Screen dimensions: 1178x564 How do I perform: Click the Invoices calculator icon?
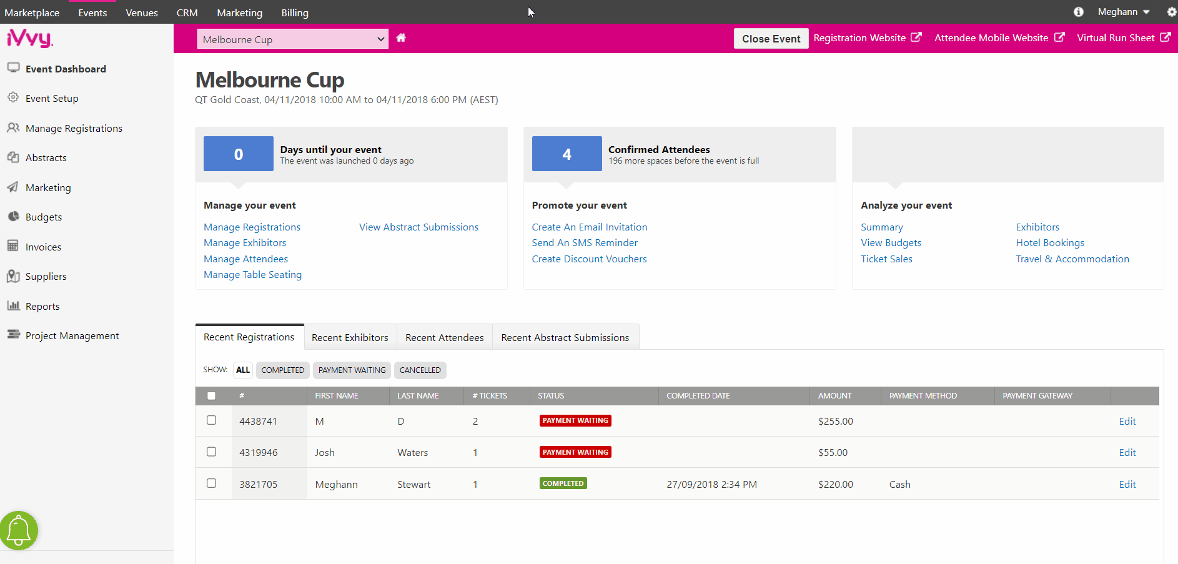click(13, 246)
